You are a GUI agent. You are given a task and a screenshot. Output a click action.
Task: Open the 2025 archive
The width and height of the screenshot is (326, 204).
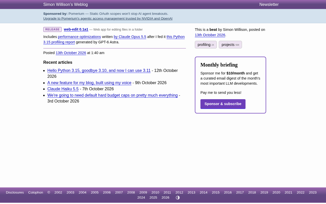(153, 198)
